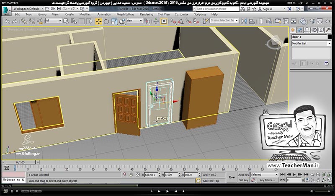335x196 pixels.
Task: Open the reference coordinate View dropdown
Action: point(134,21)
